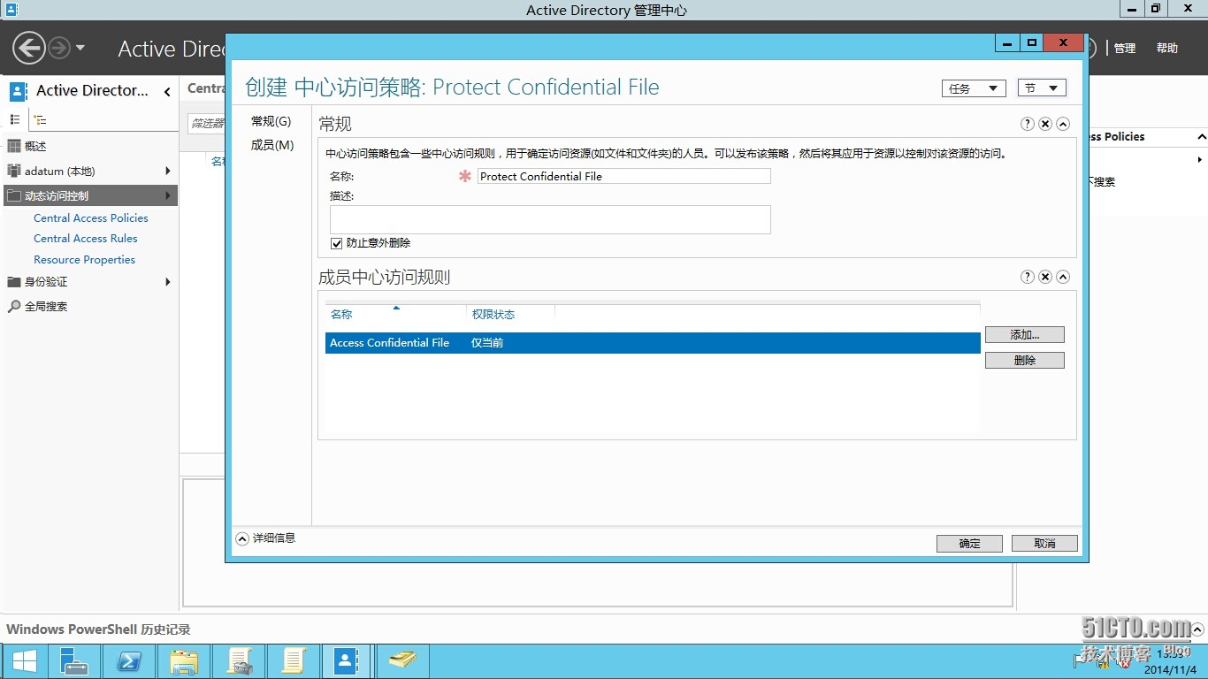The width and height of the screenshot is (1208, 679).
Task: Collapse the Active Directory navigation pane
Action: click(x=167, y=91)
